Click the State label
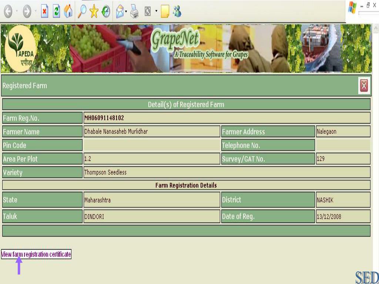This screenshot has height=284, width=379. 10,200
